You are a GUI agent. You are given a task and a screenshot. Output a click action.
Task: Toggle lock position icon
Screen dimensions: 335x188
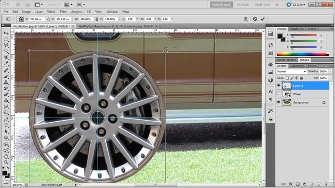point(297,78)
